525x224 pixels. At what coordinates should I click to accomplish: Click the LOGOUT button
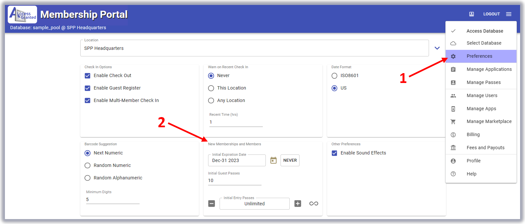[x=491, y=14]
